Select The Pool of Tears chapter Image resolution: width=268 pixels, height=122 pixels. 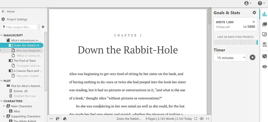23,61
